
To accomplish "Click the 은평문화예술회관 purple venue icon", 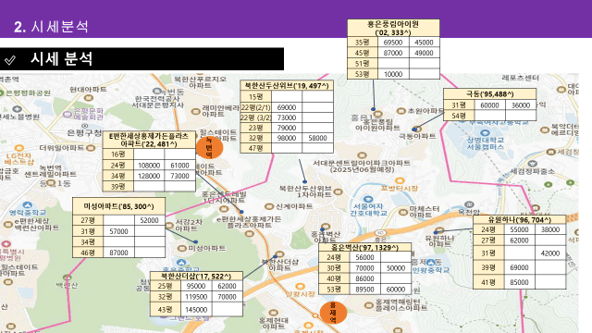I will (68, 114).
